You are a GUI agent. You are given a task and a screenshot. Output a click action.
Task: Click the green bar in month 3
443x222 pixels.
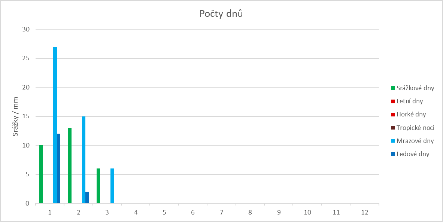(98, 186)
